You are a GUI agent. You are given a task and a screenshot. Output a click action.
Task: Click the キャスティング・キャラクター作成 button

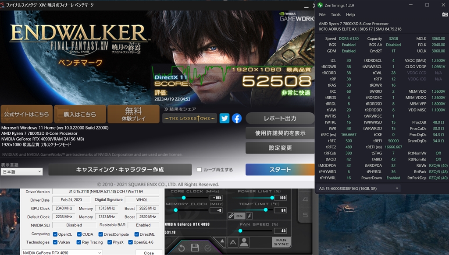pos(120,170)
